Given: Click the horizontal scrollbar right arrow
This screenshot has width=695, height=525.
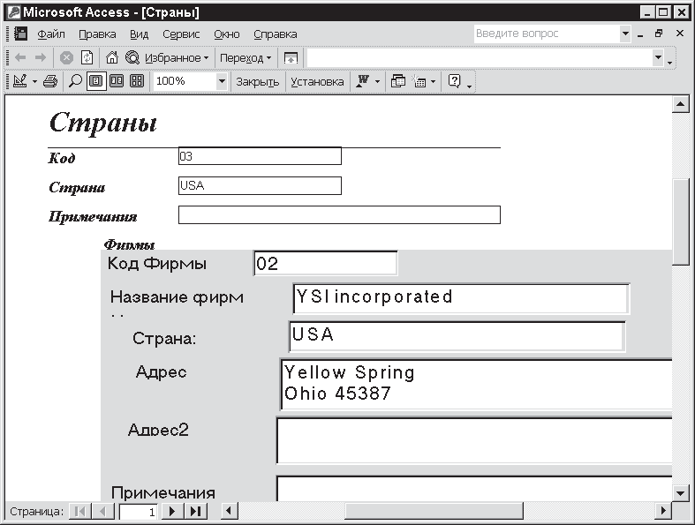Looking at the screenshot, I should (662, 511).
